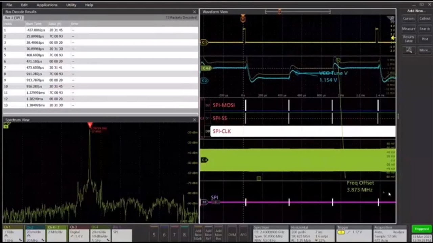Select the C1 waveform handle
This screenshot has height=243, width=433.
coord(204,43)
